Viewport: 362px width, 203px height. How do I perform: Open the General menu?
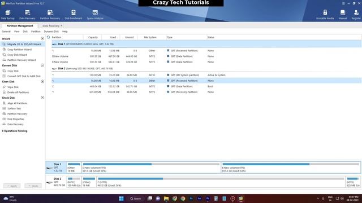click(x=6, y=32)
